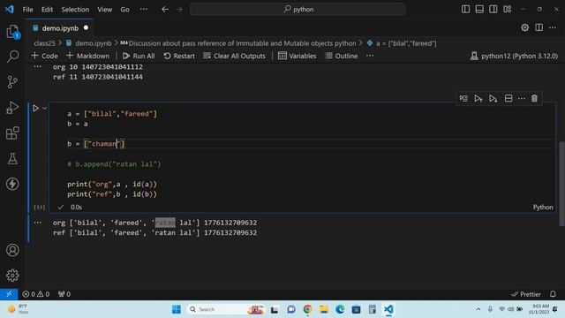This screenshot has height=318, width=565.
Task: Open Testing flask view
Action: click(x=12, y=159)
